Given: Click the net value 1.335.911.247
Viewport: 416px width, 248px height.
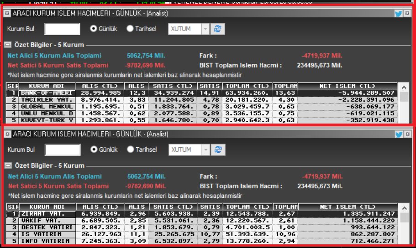Looking at the screenshot, I should coord(369,214).
